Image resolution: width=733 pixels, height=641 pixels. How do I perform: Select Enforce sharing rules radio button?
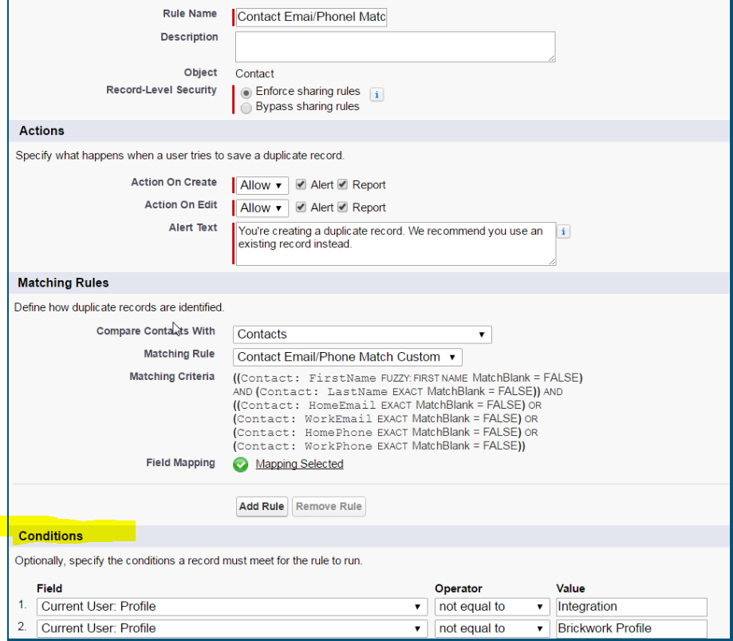(246, 93)
